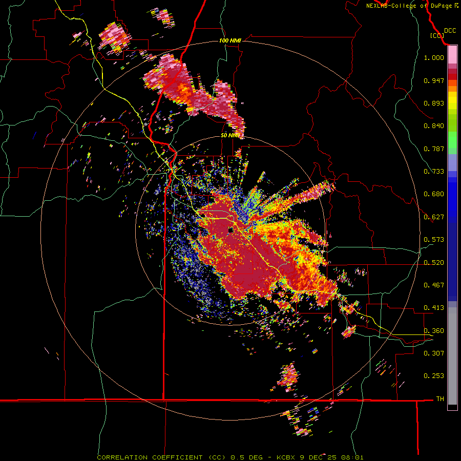Image resolution: width=461 pixels, height=461 pixels.
Task: Click the 100 NMI range ring label
Action: click(230, 40)
